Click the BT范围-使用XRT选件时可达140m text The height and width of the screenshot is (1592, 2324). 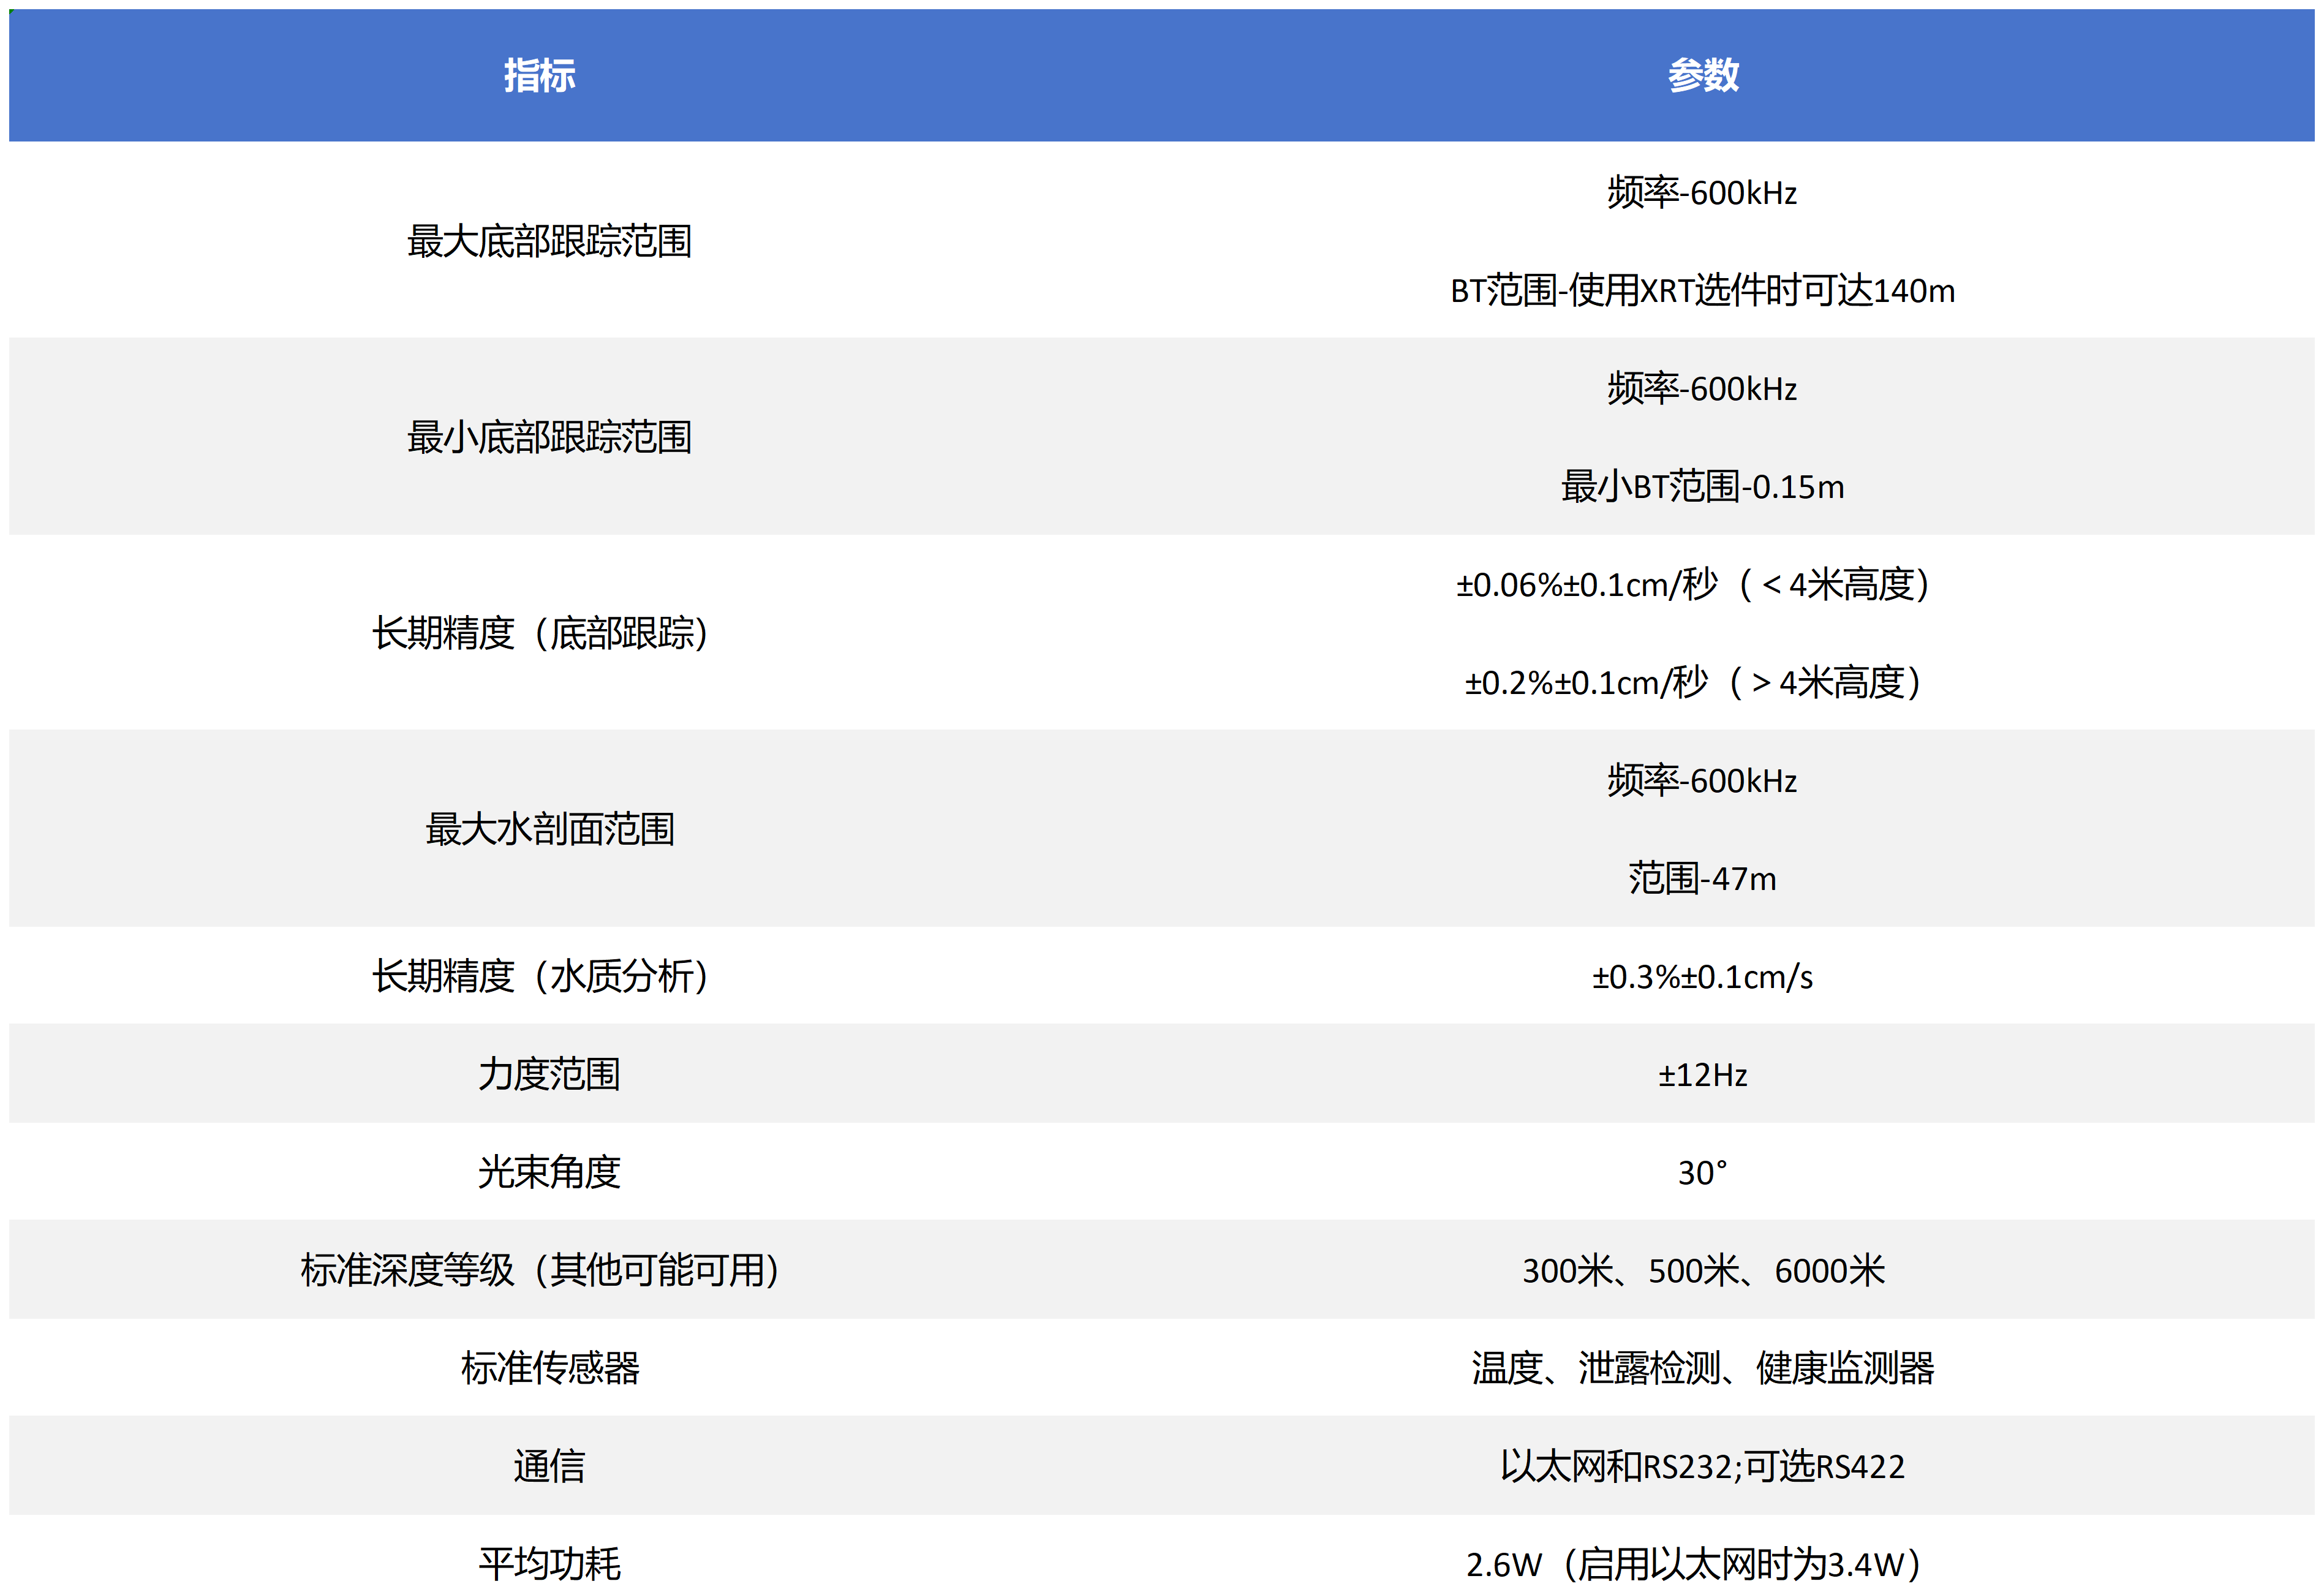1702,291
